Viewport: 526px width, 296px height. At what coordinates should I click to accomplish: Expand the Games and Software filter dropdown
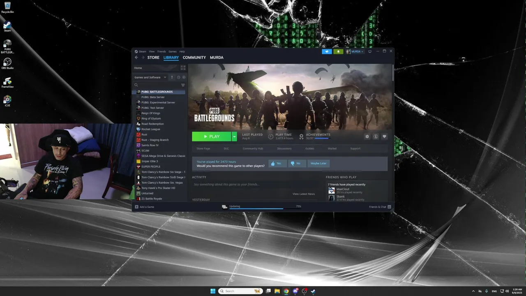[x=150, y=77]
